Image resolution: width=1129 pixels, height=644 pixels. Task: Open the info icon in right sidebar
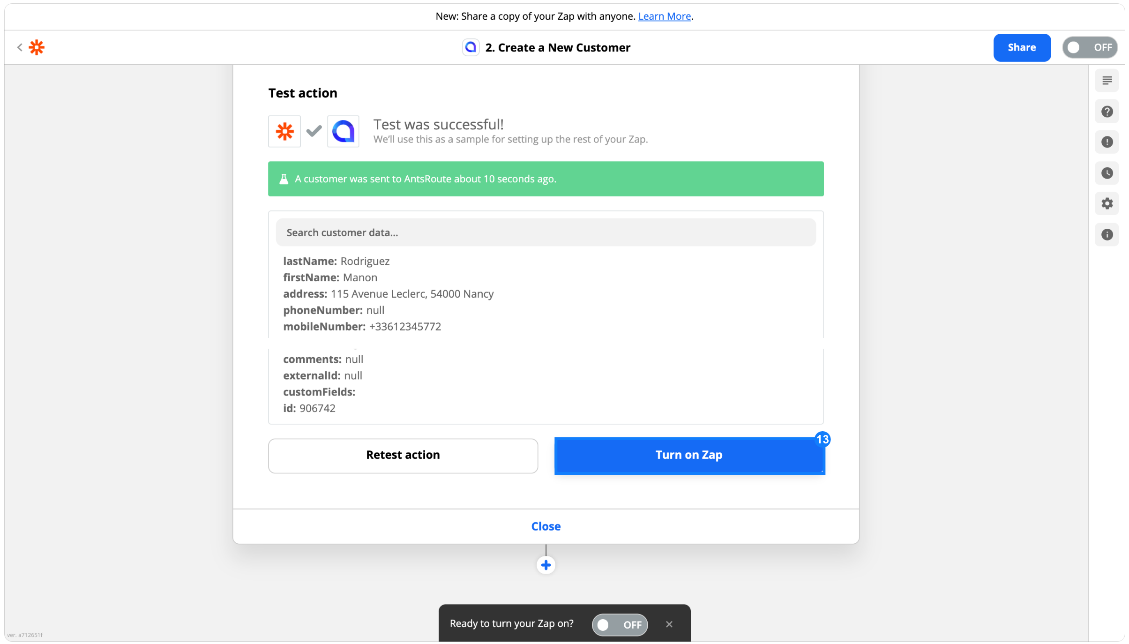click(1107, 234)
